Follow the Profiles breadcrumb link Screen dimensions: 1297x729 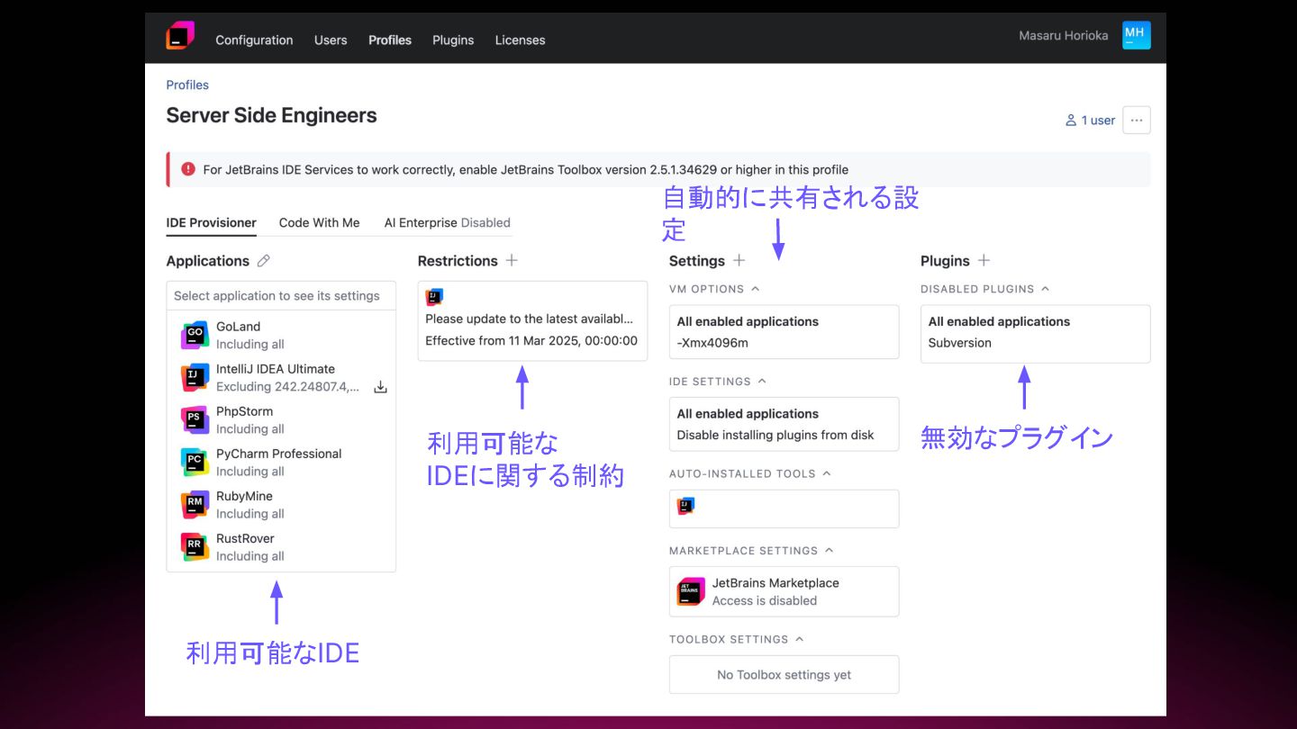pos(187,85)
